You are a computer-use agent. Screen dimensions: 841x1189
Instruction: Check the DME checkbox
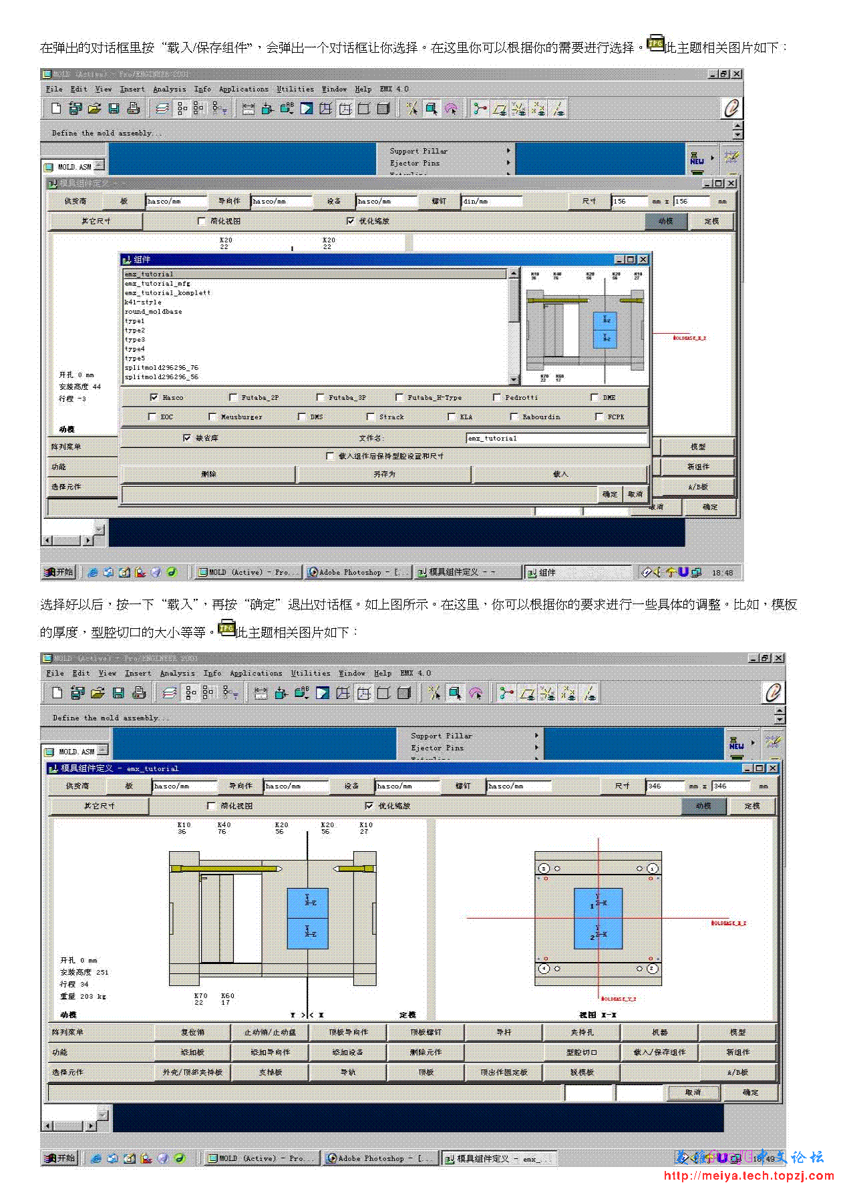[x=595, y=397]
